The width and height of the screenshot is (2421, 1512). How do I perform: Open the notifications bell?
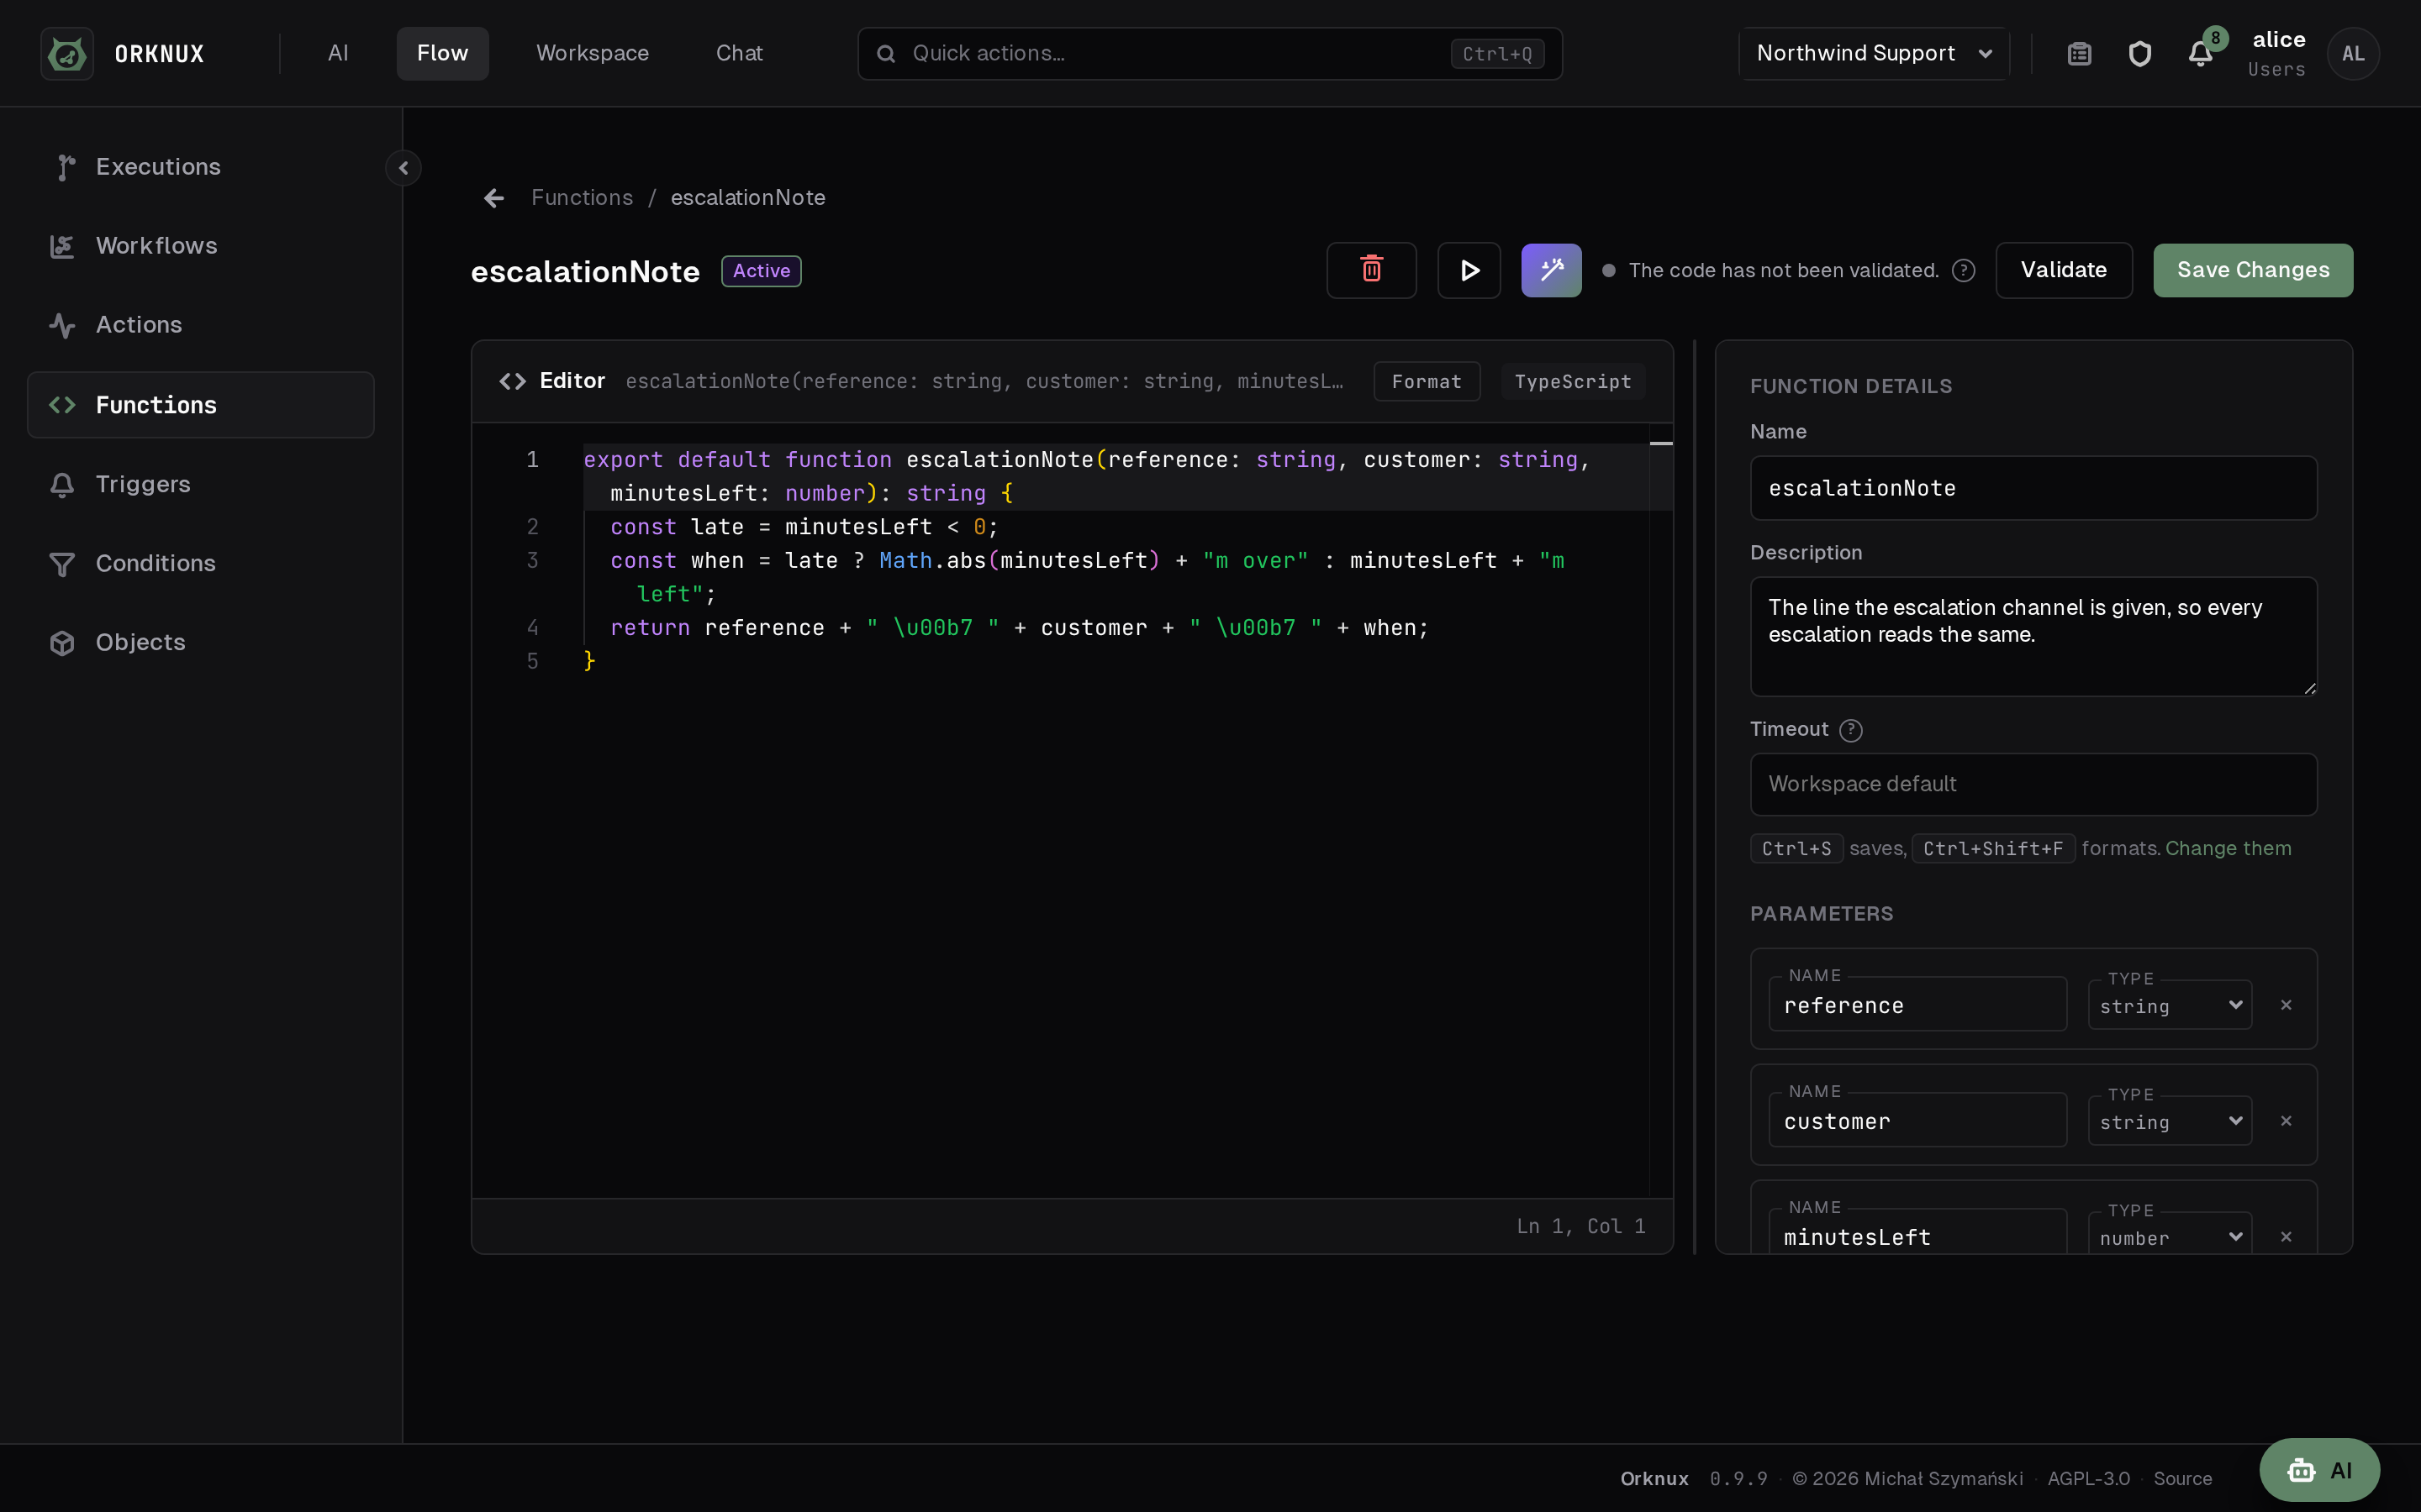2201,53
